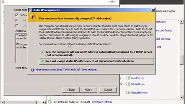
Task: Click the vertical scrollbar up arrow in Server Manager
Action: point(182,22)
